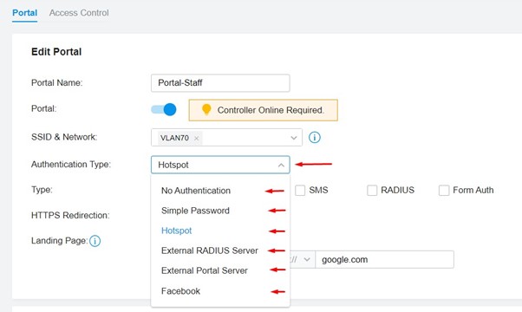The image size is (522, 312).
Task: Select Facebook authentication option
Action: tap(180, 291)
